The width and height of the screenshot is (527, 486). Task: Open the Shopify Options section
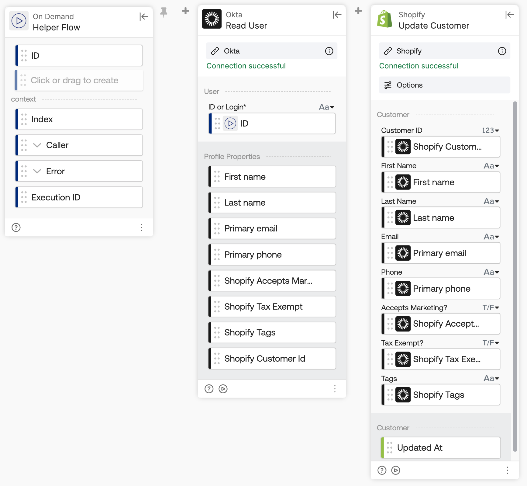pyautogui.click(x=445, y=85)
